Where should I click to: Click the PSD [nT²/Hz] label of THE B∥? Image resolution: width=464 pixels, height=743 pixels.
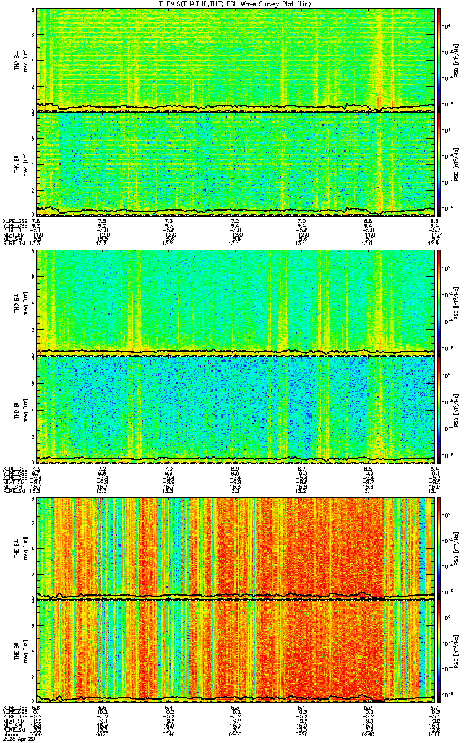click(456, 652)
